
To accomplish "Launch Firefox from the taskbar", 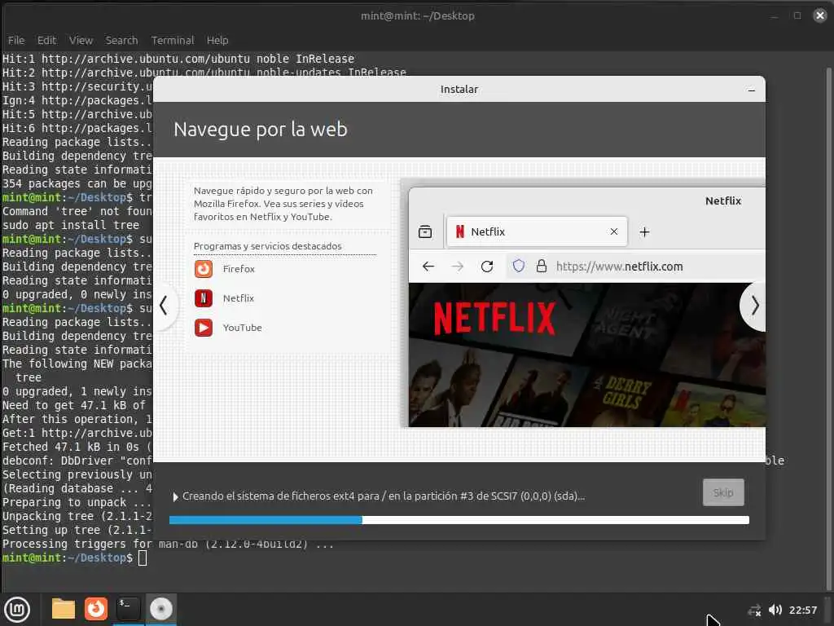I will click(96, 608).
